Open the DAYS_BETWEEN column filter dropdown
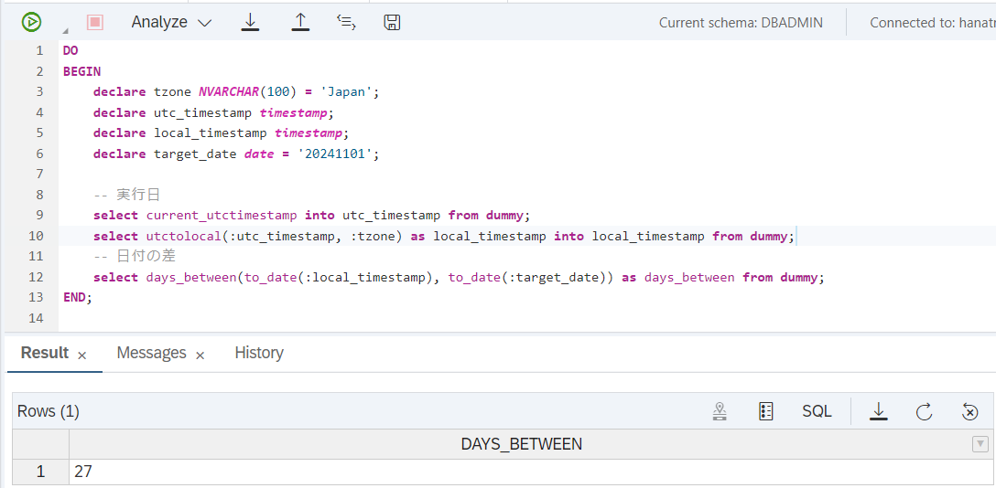 point(980,444)
